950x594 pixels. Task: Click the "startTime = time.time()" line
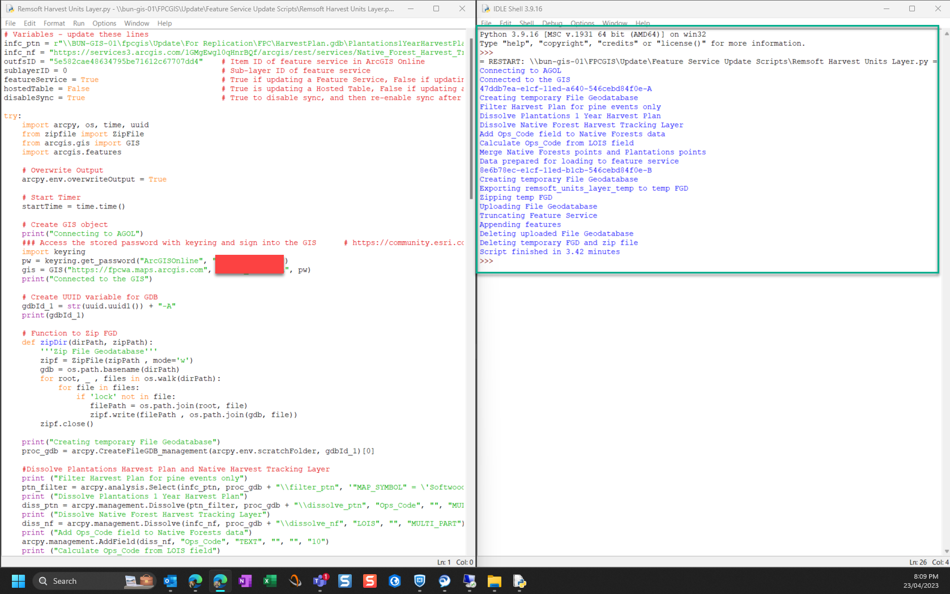point(74,207)
